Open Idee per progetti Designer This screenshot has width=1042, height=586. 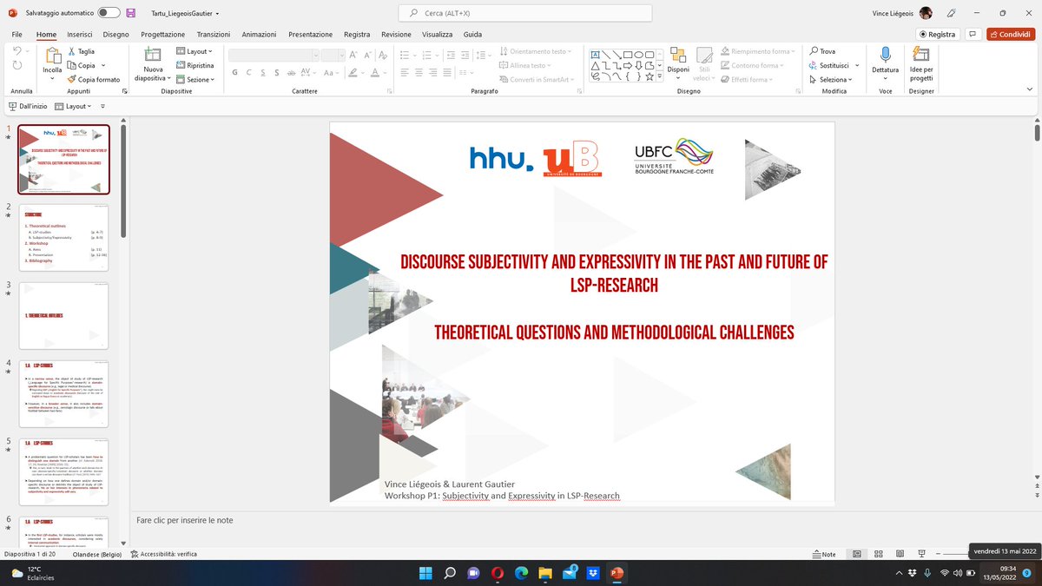(x=921, y=63)
